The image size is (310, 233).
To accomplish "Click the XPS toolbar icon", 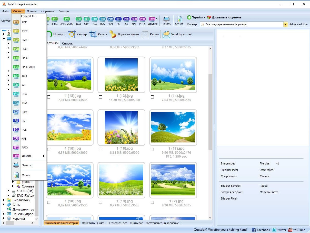I will [x=134, y=21].
